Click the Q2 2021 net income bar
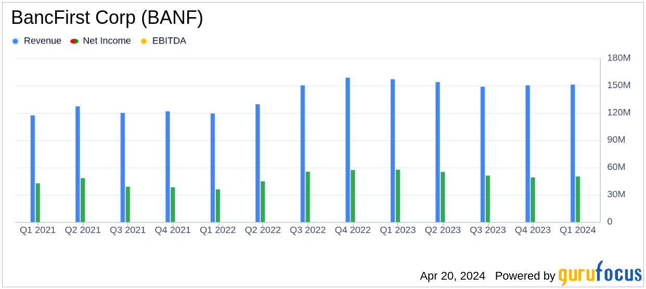 click(83, 200)
